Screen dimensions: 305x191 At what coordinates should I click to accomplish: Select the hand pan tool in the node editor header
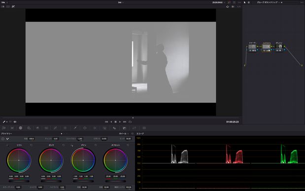[x=249, y=2]
